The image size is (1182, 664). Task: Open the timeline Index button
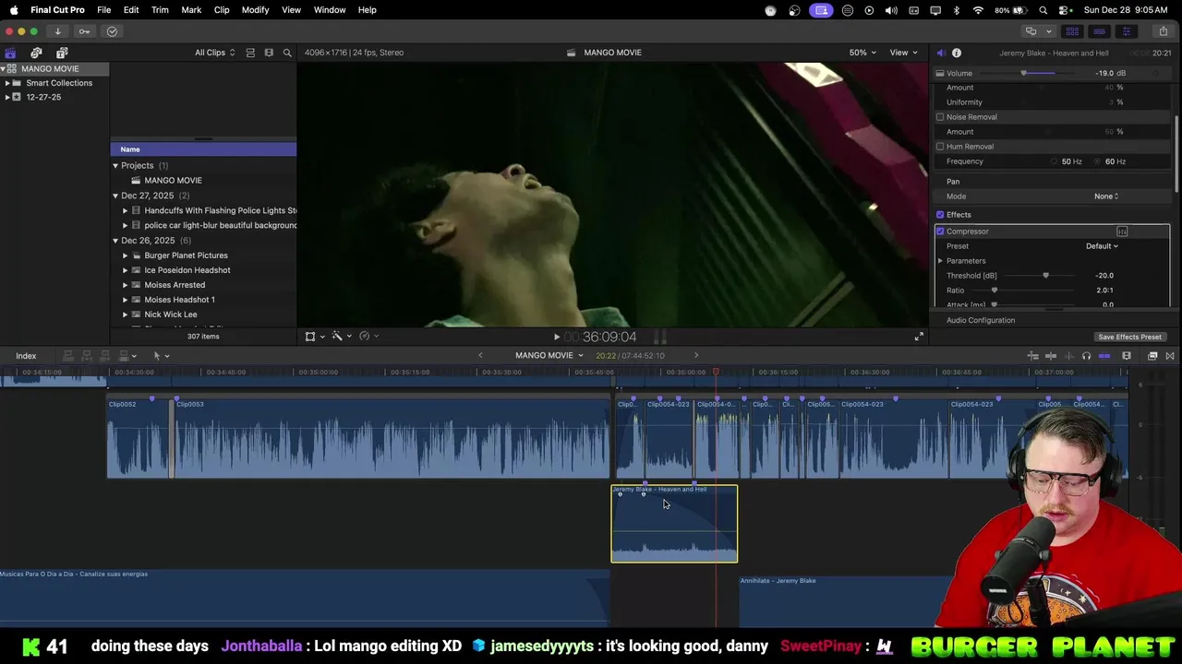(26, 356)
